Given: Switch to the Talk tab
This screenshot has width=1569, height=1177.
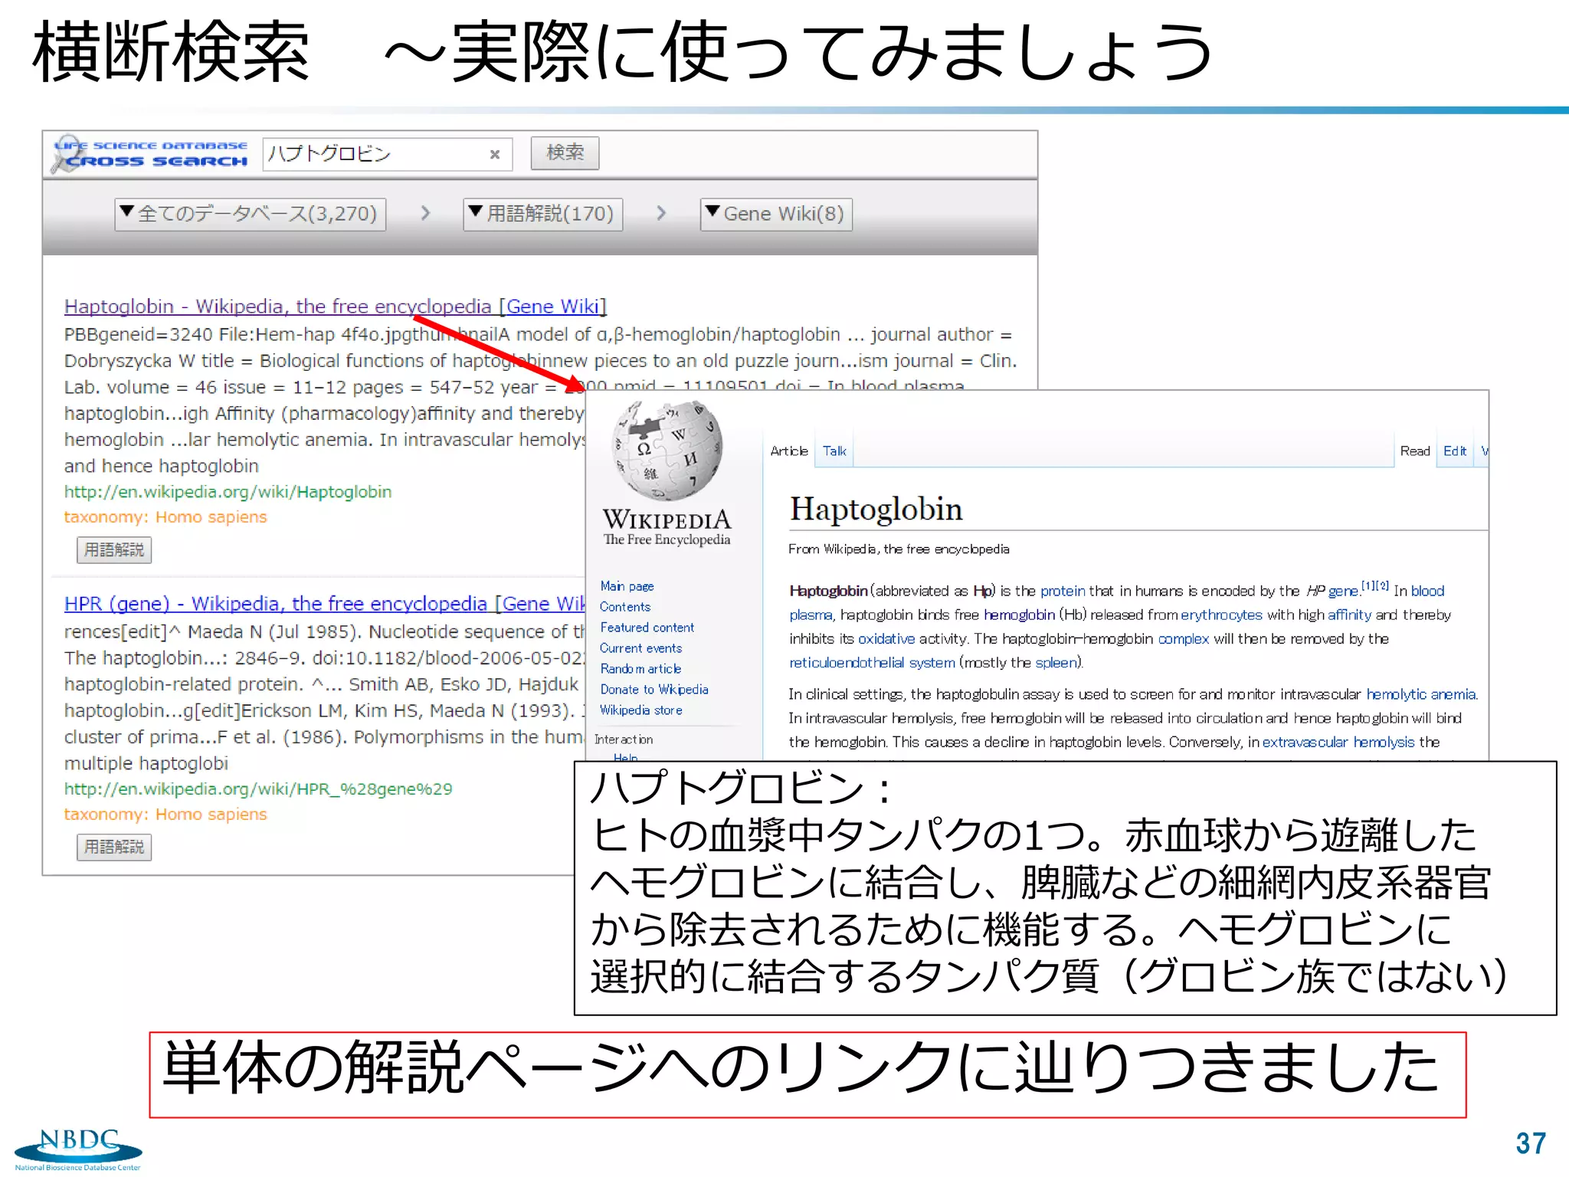Looking at the screenshot, I should (834, 451).
